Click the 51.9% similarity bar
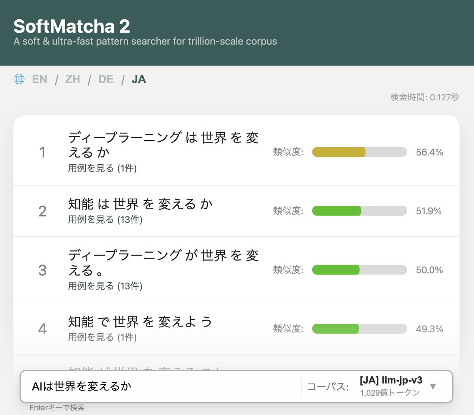This screenshot has height=415, width=474. pos(359,211)
